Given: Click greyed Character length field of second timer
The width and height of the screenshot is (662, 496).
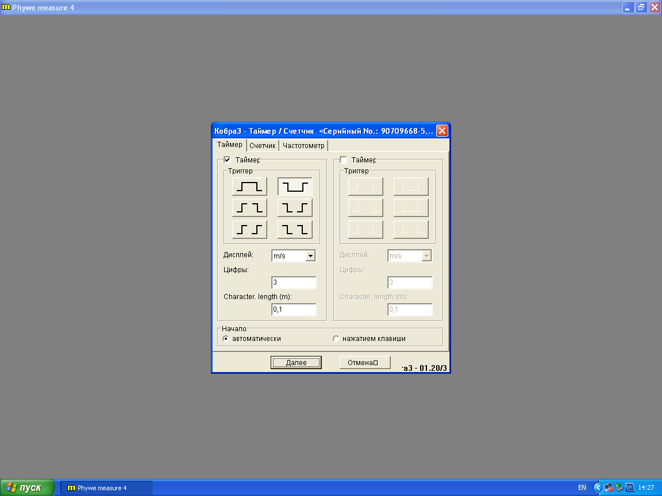Looking at the screenshot, I should [410, 309].
